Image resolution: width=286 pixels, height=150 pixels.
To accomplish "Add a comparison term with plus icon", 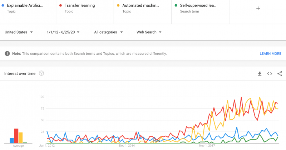I will 258,8.
